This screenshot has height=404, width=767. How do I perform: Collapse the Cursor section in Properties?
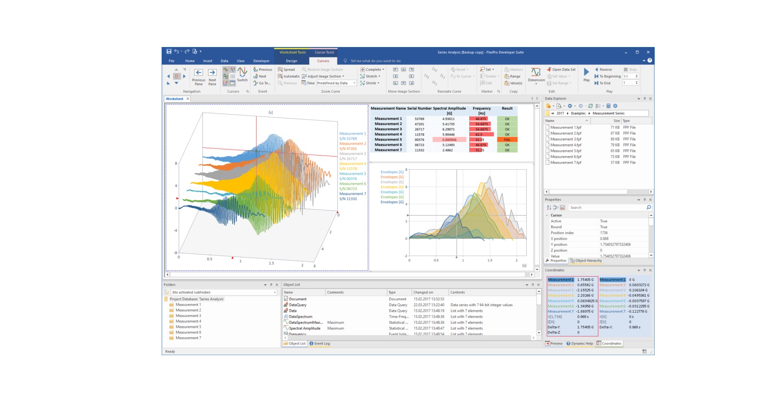click(547, 215)
